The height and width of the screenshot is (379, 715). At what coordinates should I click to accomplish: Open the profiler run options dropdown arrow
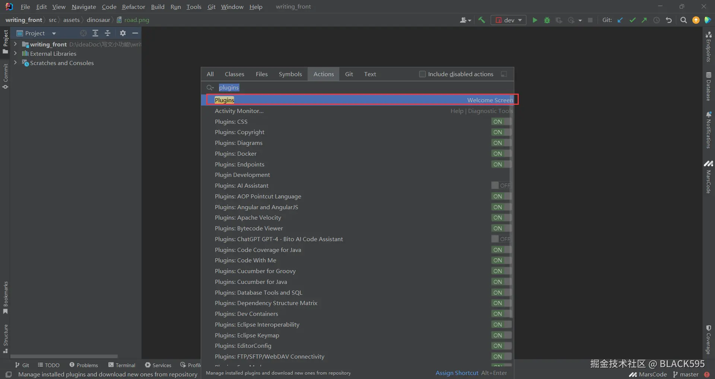[580, 20]
